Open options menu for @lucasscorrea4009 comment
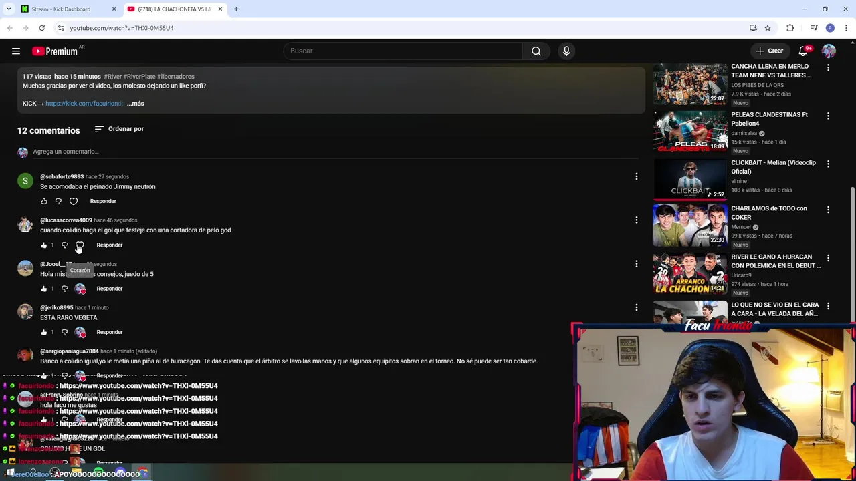This screenshot has height=481, width=856. (x=636, y=220)
